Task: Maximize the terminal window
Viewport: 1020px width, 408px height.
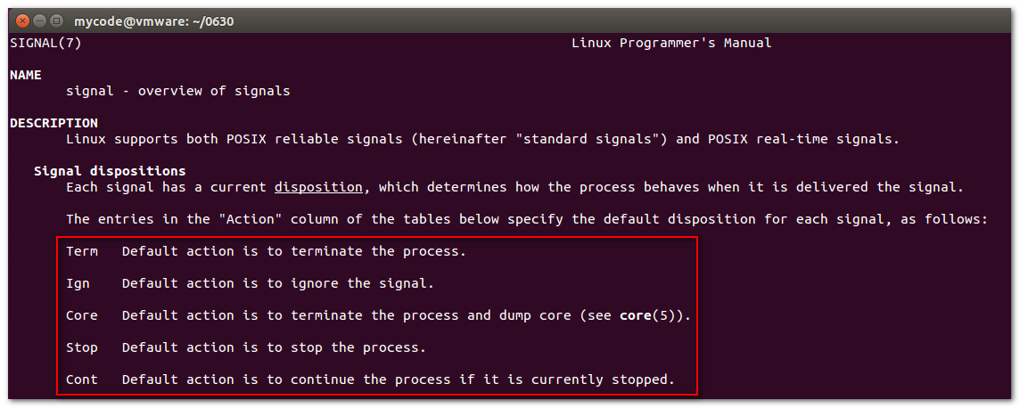Action: click(56, 21)
